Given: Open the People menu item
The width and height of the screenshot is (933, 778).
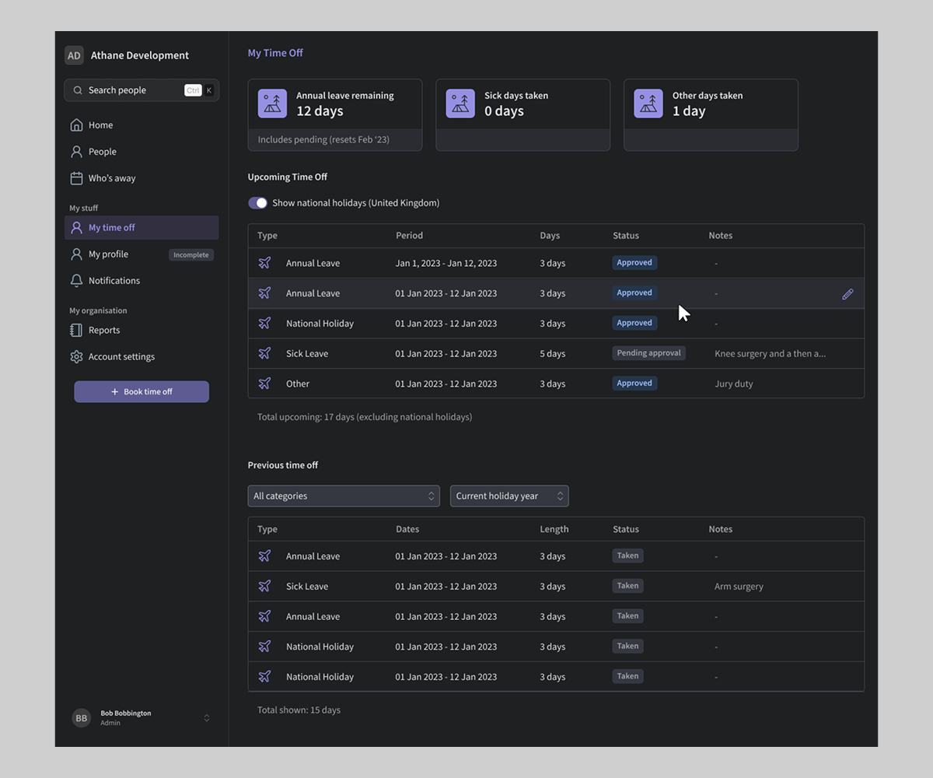Looking at the screenshot, I should (x=102, y=152).
